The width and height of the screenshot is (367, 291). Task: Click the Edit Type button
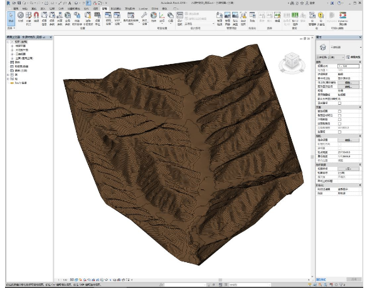point(354,57)
